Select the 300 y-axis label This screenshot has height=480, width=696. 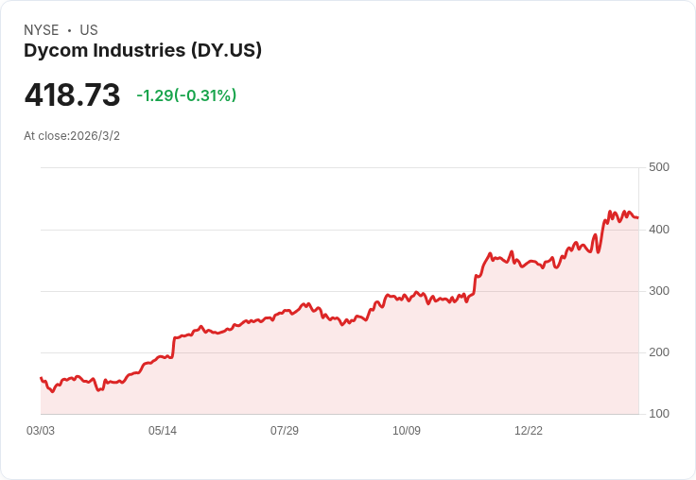pos(658,291)
